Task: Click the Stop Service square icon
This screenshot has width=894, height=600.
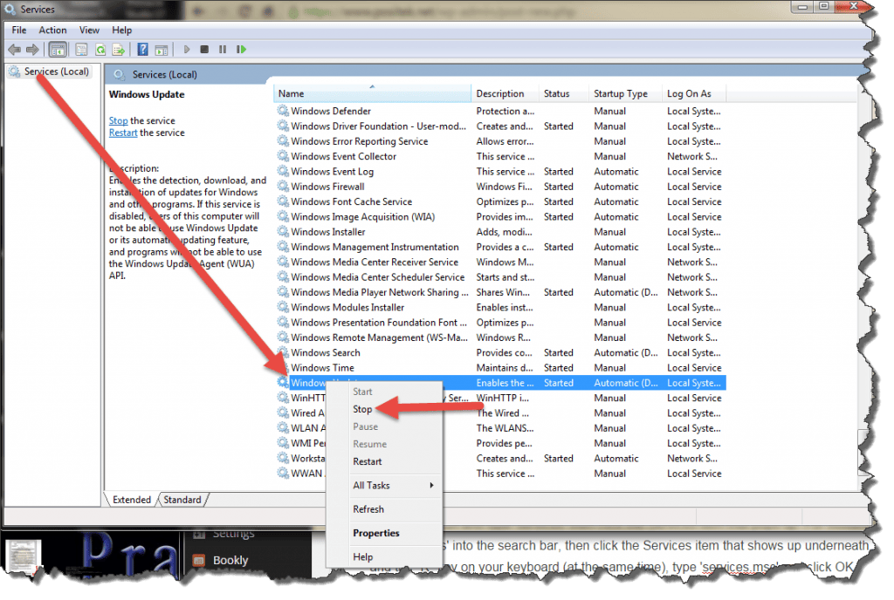Action: [x=204, y=50]
